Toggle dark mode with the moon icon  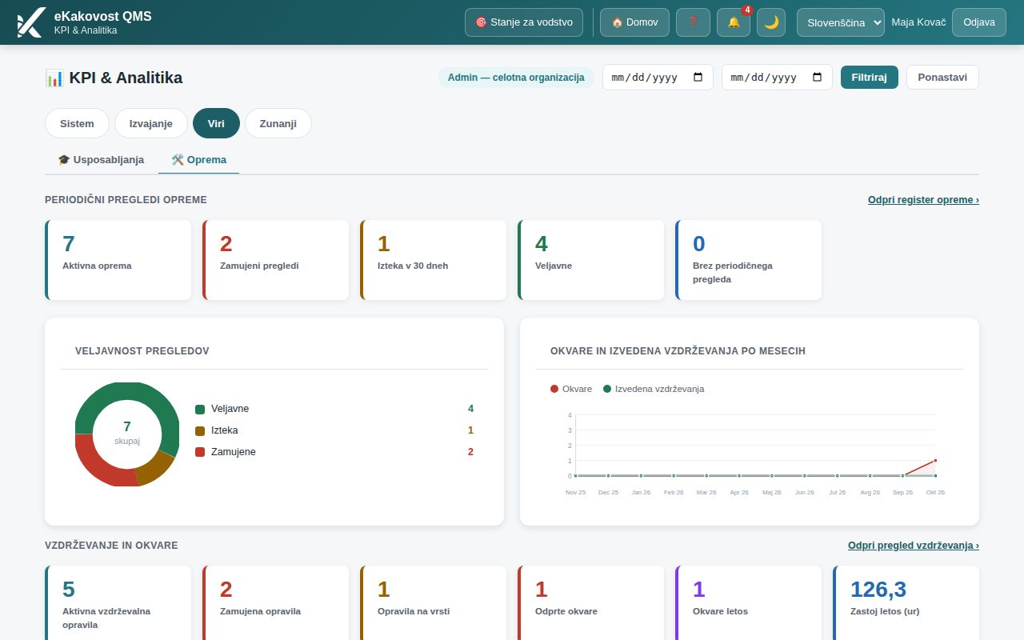point(771,22)
